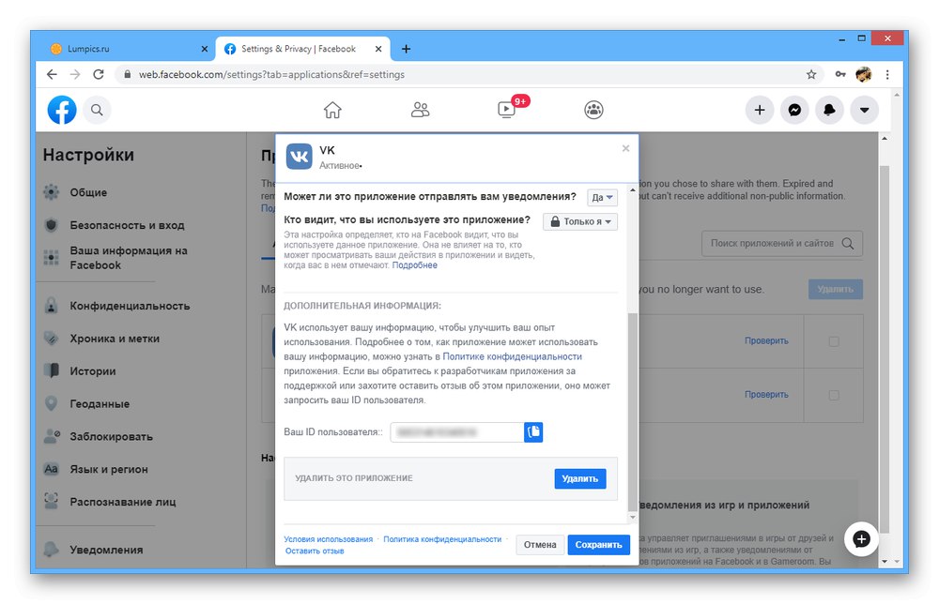
Task: Open Геоданные settings
Action: (x=100, y=403)
